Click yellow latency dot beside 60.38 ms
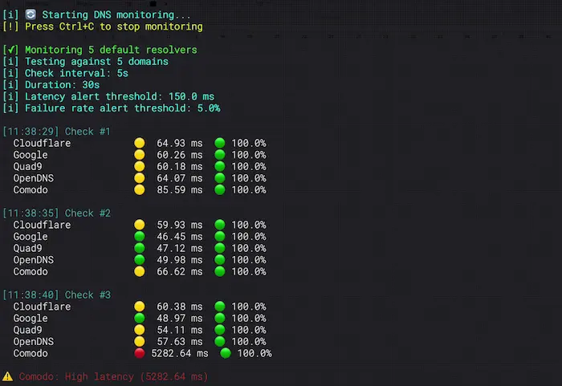The width and height of the screenshot is (562, 386). [140, 307]
